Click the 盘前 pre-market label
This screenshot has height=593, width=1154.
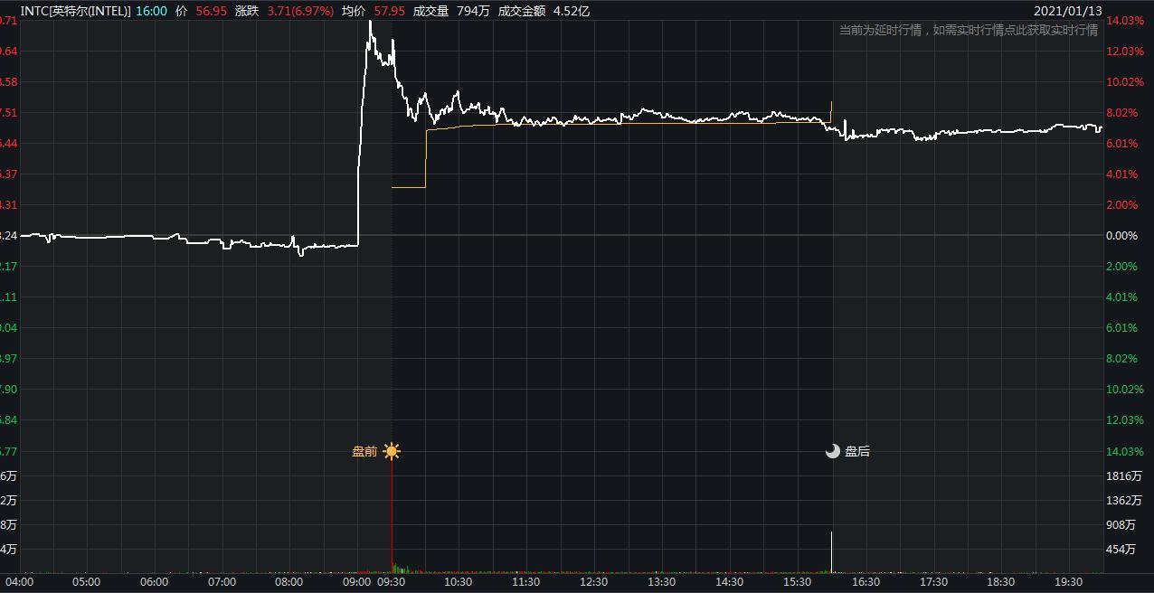(364, 451)
